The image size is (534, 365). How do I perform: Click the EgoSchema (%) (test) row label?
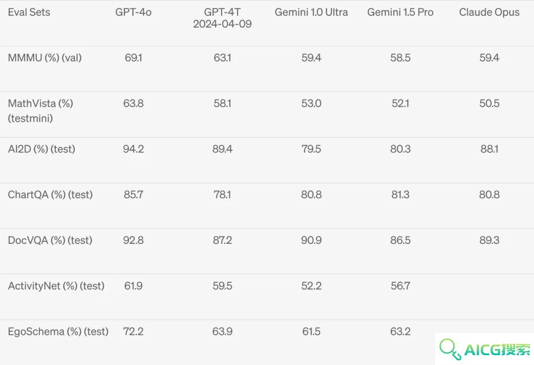pos(58,331)
